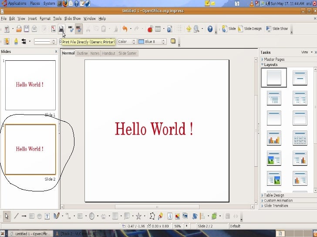The height and width of the screenshot is (237, 317).
Task: Toggle Display Grid icon
Action: (x=179, y=29)
